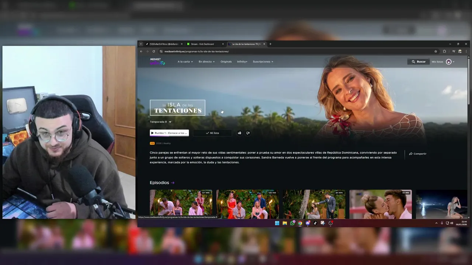The width and height of the screenshot is (472, 265).
Task: Open the 127 MIN episode thumbnail
Action: point(181,204)
